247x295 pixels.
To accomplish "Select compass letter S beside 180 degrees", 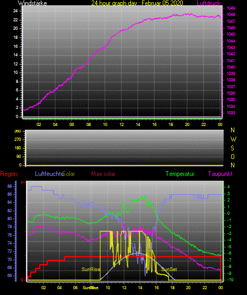I will (x=232, y=148).
